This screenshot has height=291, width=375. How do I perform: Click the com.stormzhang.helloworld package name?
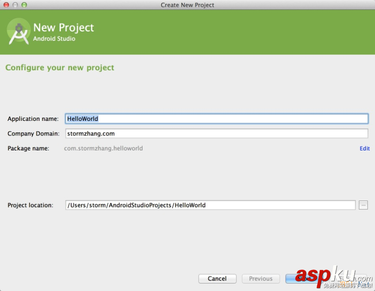tap(103, 149)
